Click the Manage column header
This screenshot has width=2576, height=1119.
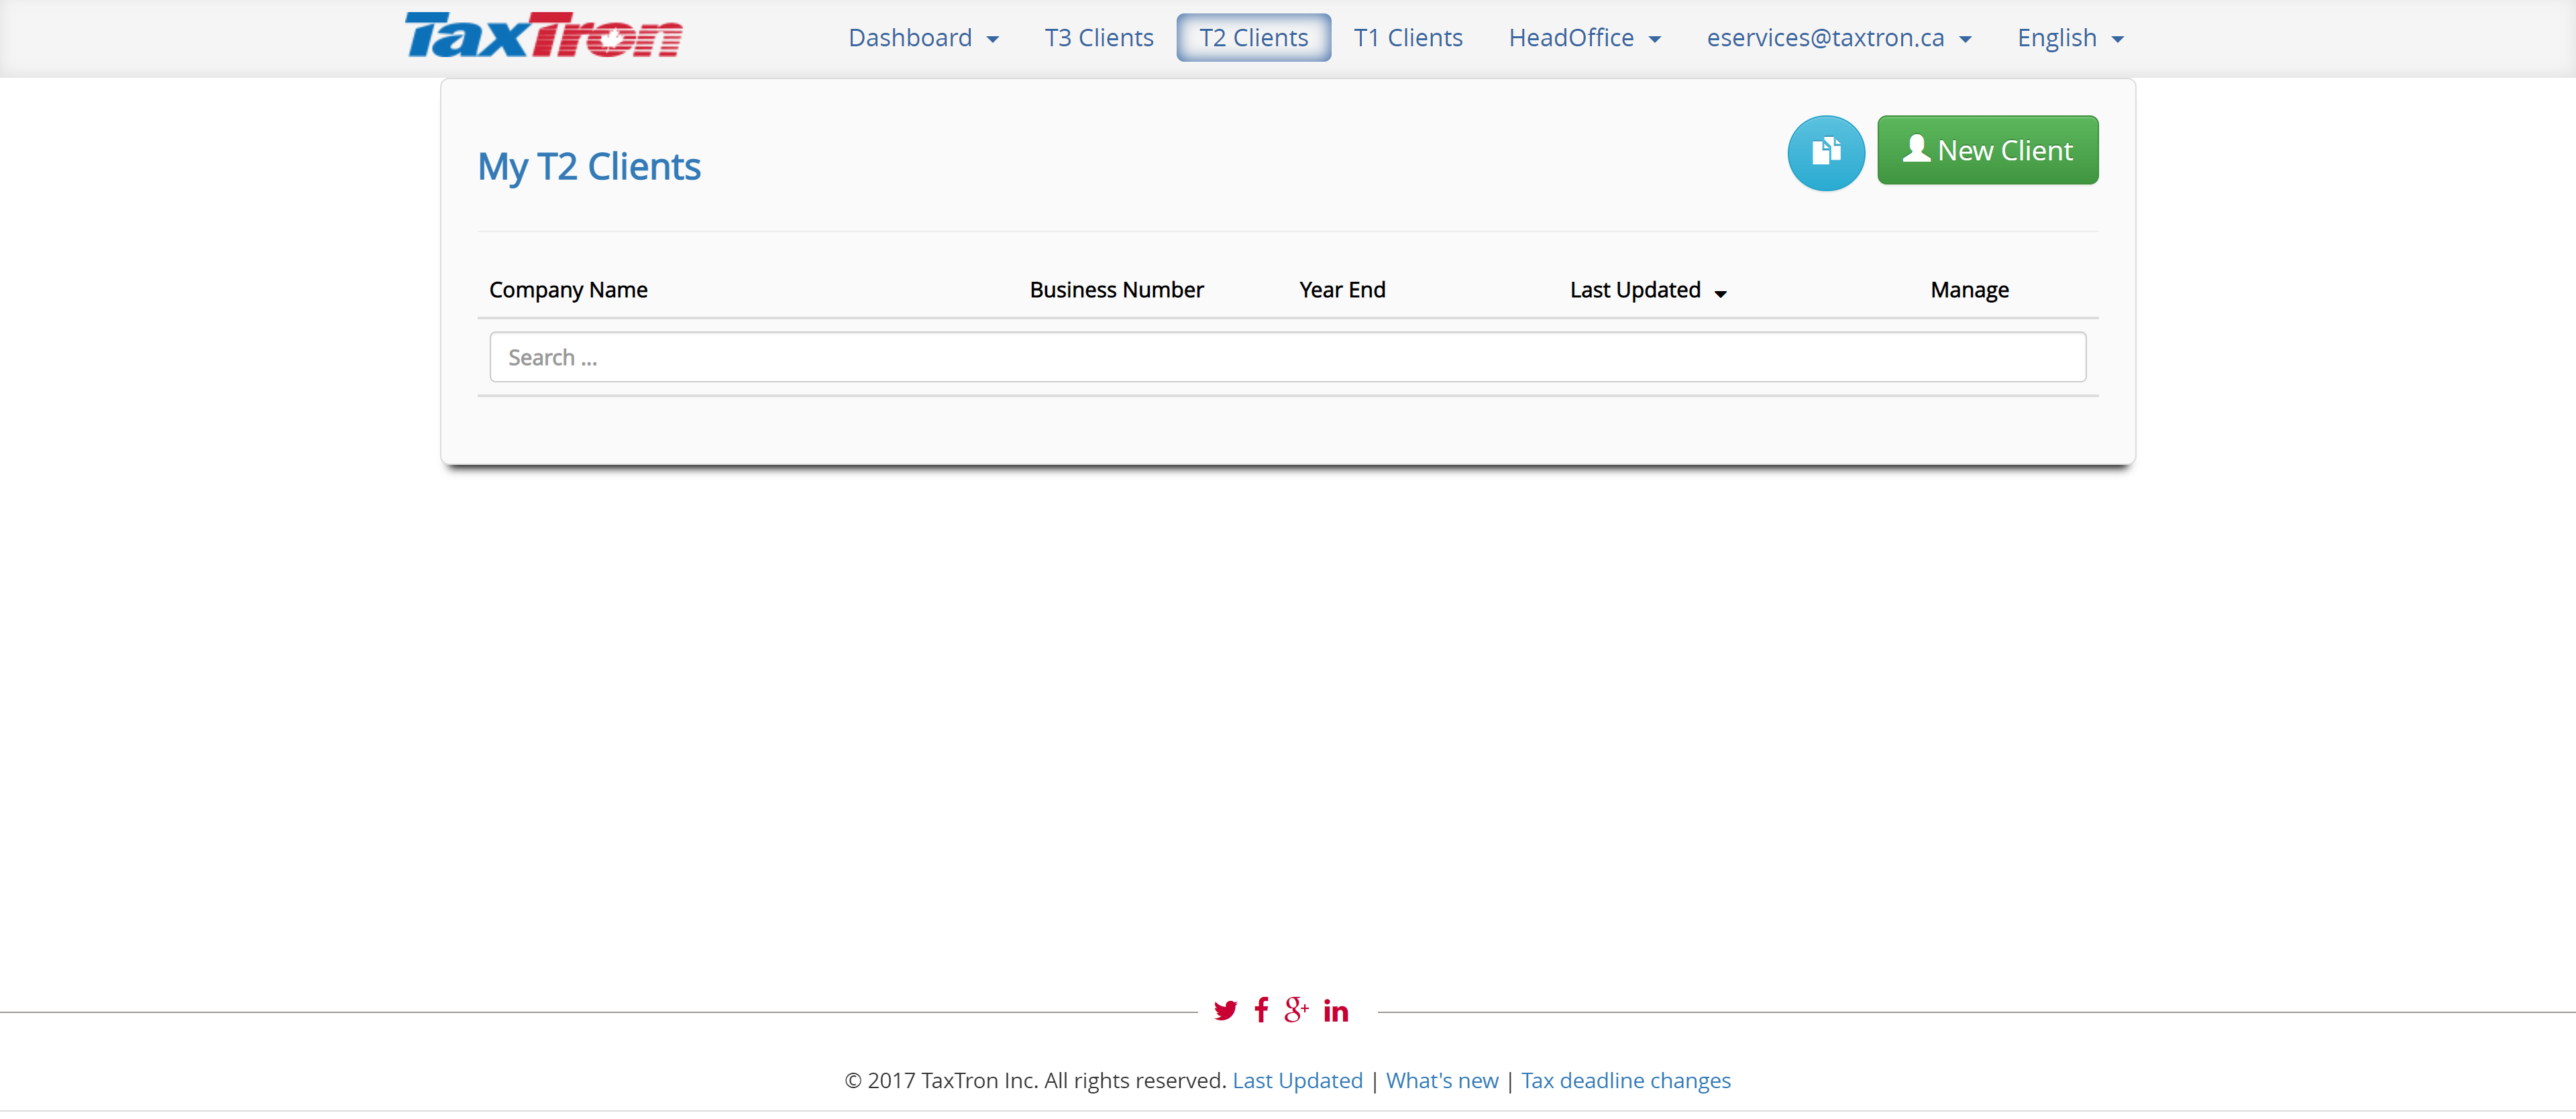(1969, 290)
